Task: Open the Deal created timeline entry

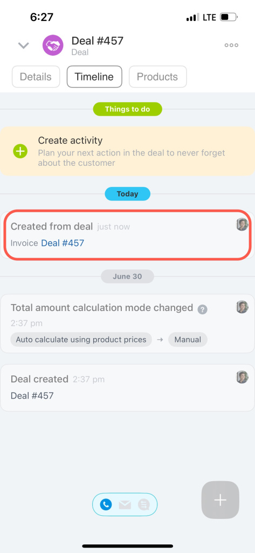Action: point(127,388)
